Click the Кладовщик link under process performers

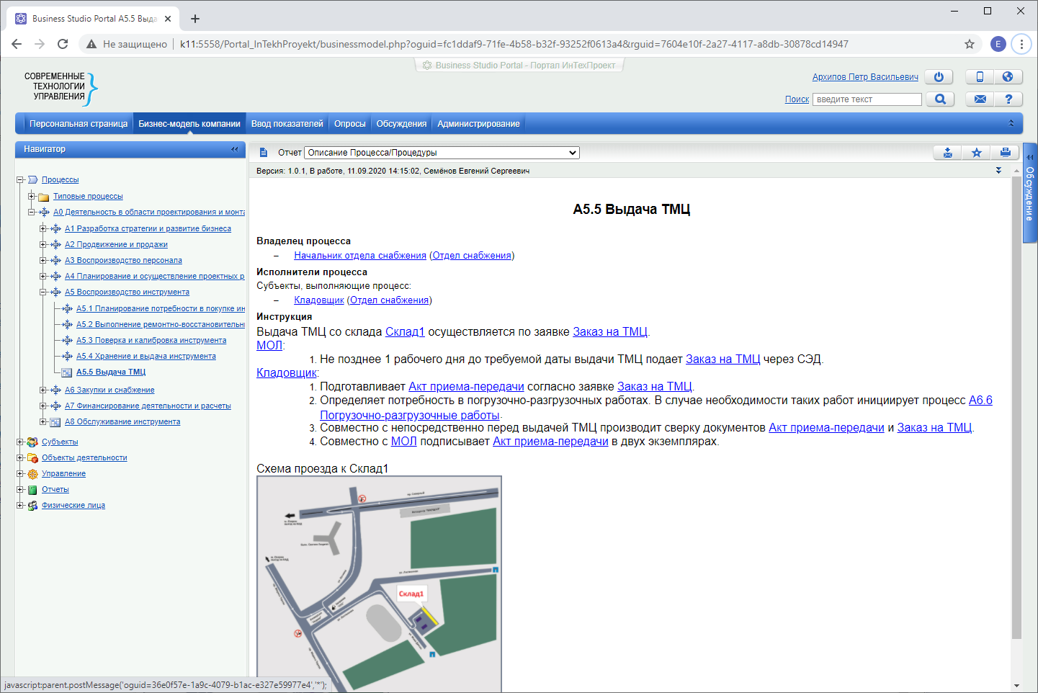click(x=318, y=300)
